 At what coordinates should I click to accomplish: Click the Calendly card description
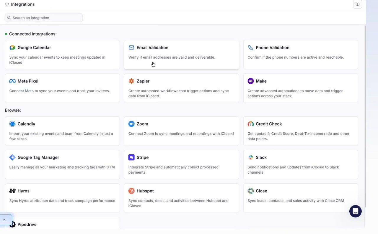[61, 136]
